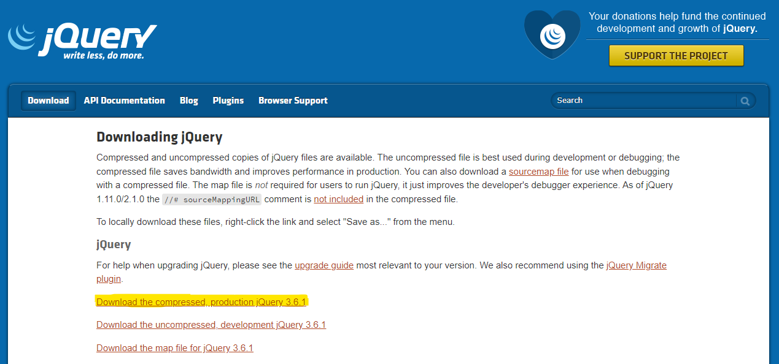Go to the Blog menu item
The height and width of the screenshot is (364, 779).
point(189,100)
